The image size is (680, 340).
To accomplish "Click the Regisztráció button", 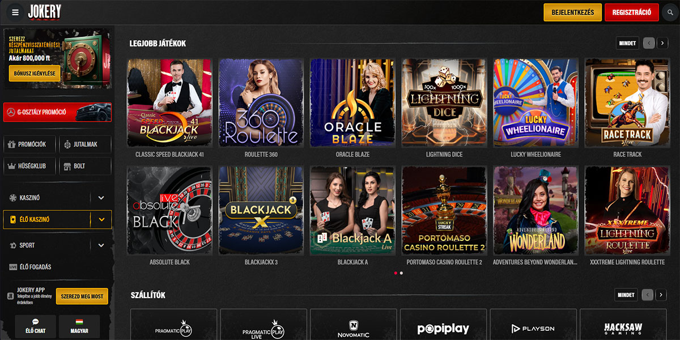I will click(x=632, y=12).
